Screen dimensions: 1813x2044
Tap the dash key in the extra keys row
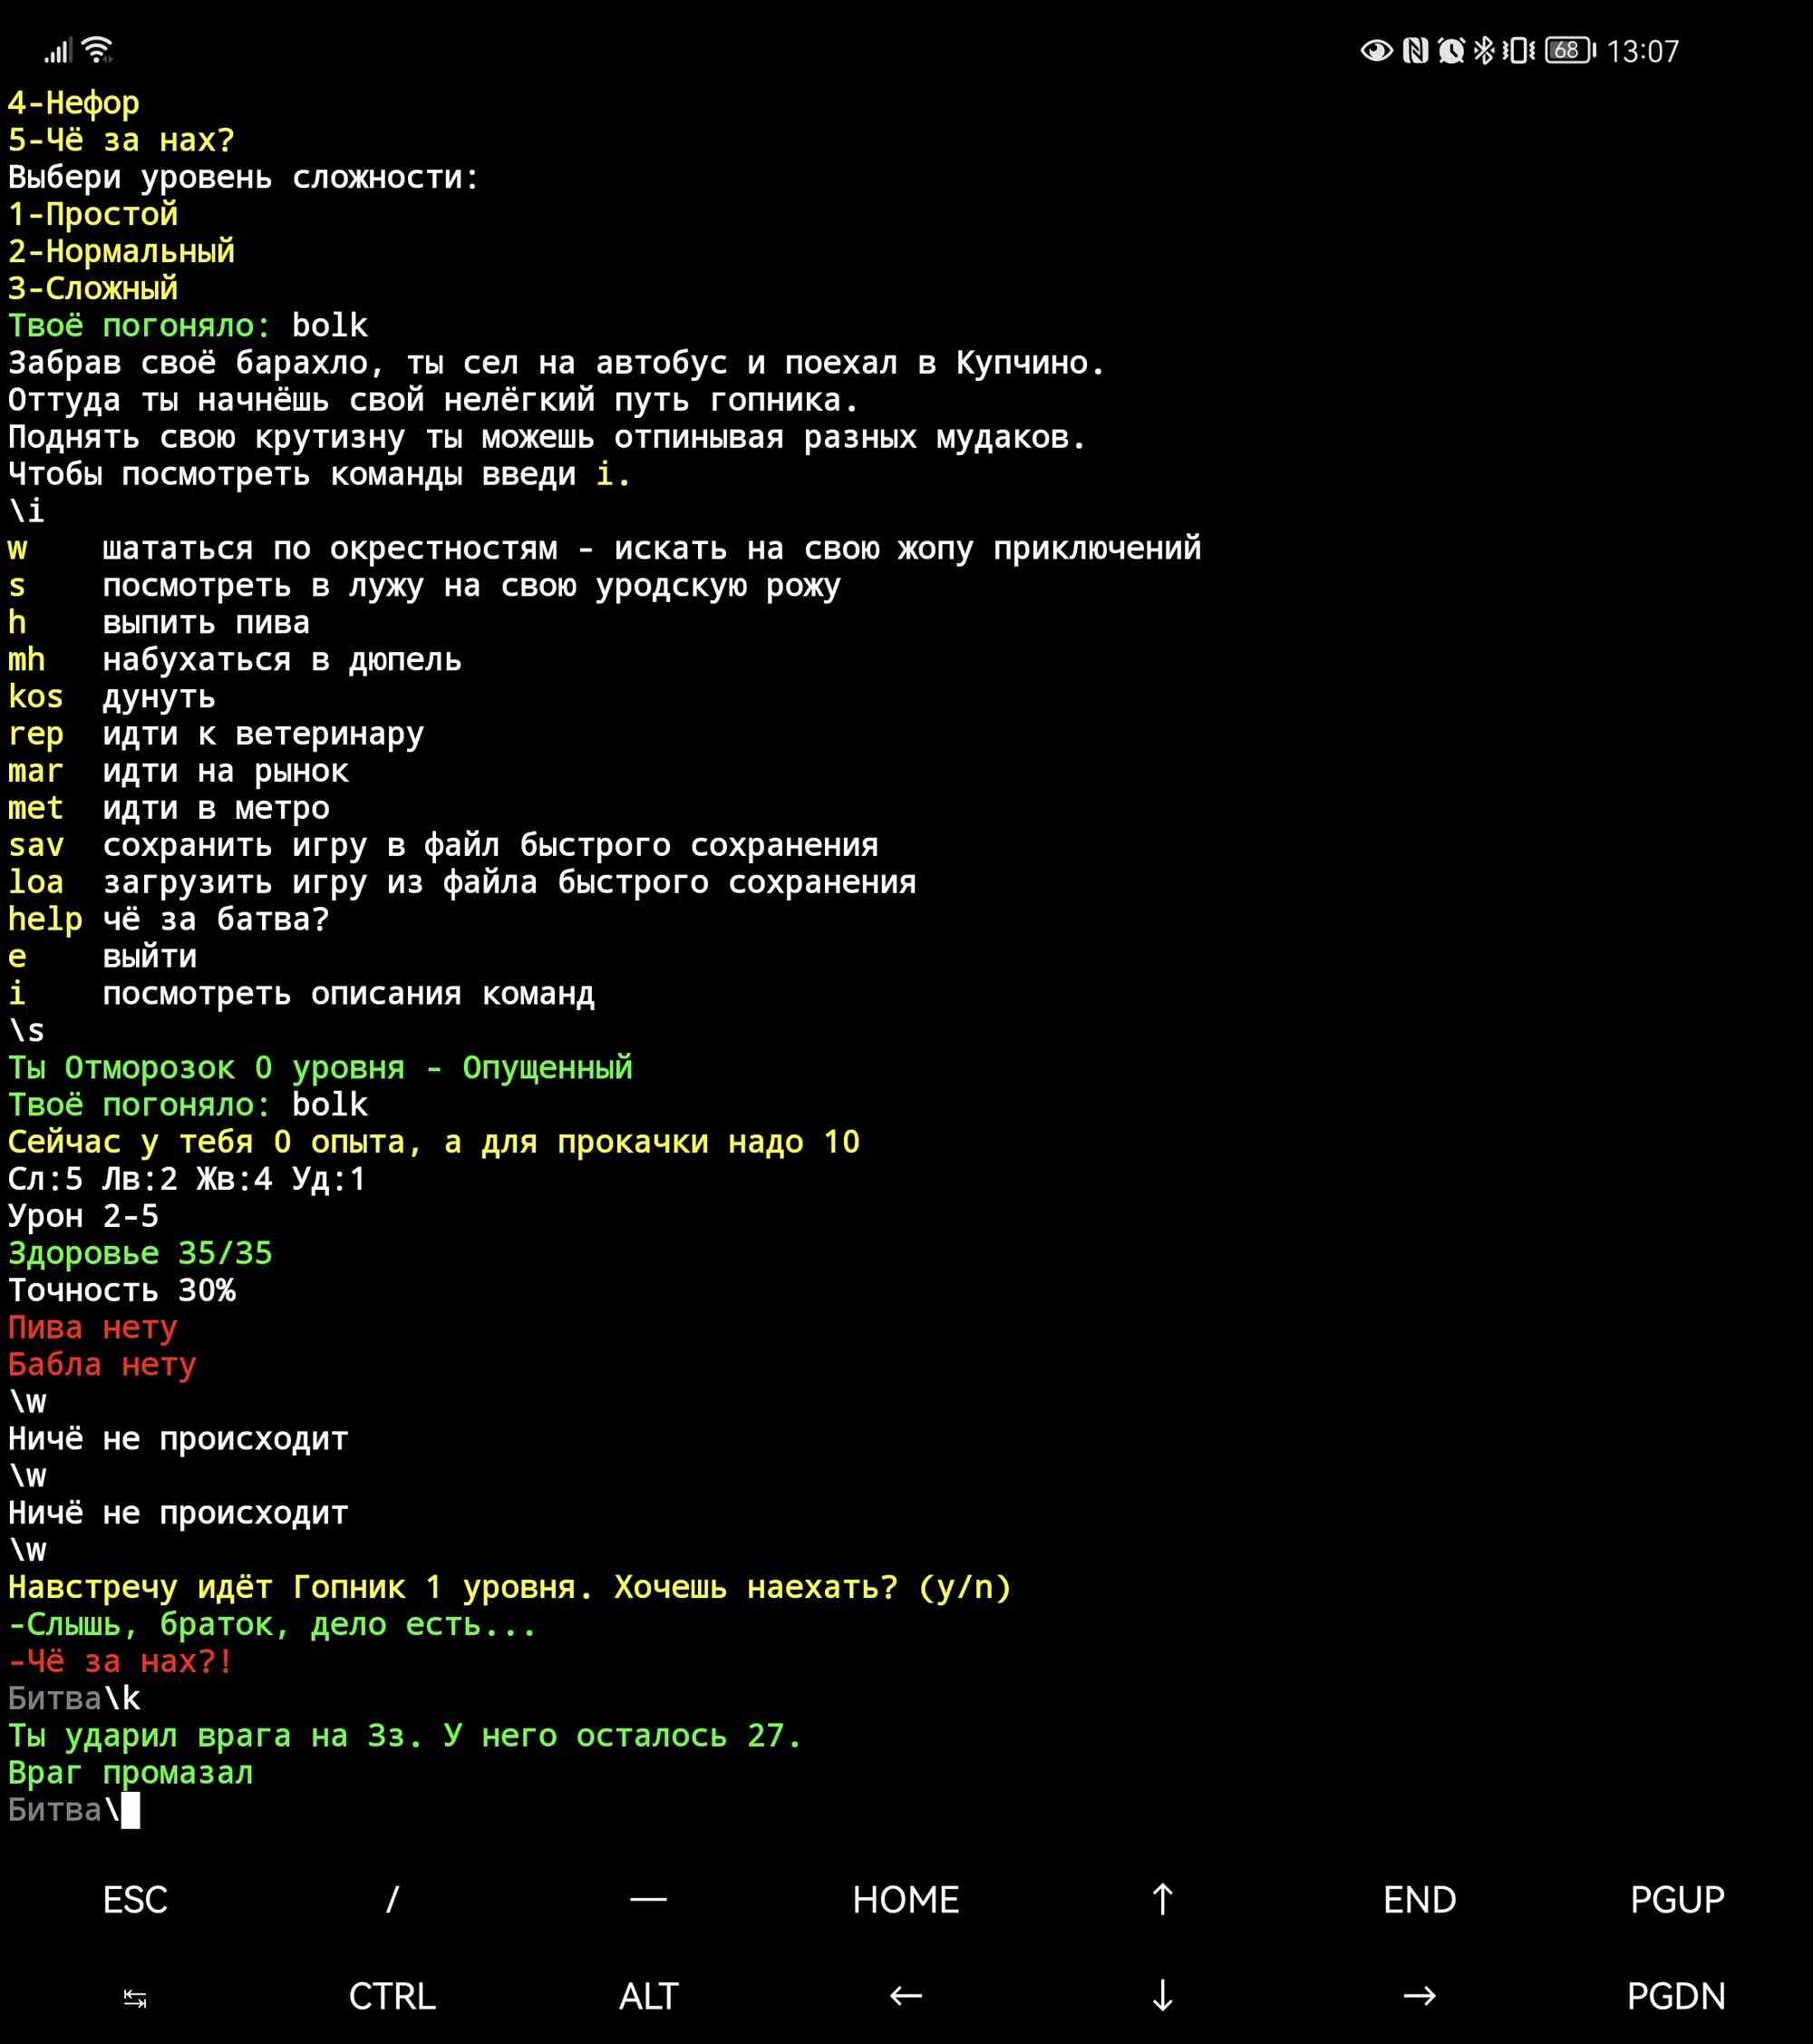point(649,1899)
